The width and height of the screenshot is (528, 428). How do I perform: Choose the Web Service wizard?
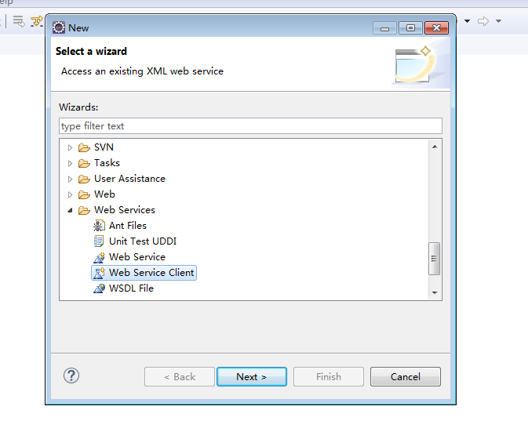click(137, 257)
